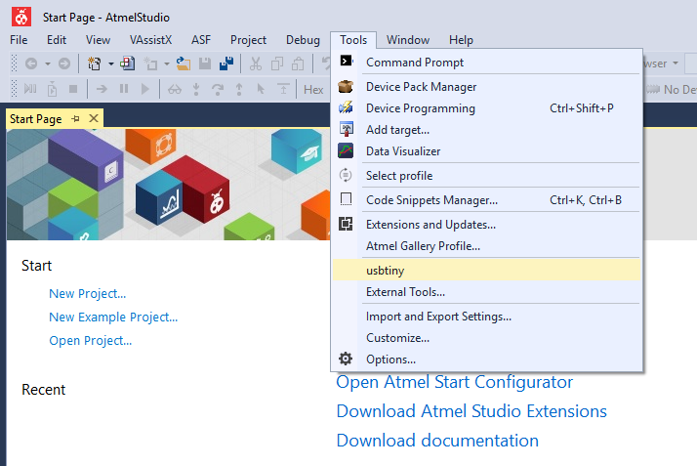Click the Download documentation link
697x466 pixels.
[x=437, y=441]
